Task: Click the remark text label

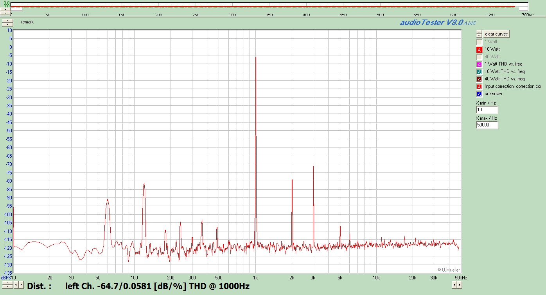Action: coord(27,22)
